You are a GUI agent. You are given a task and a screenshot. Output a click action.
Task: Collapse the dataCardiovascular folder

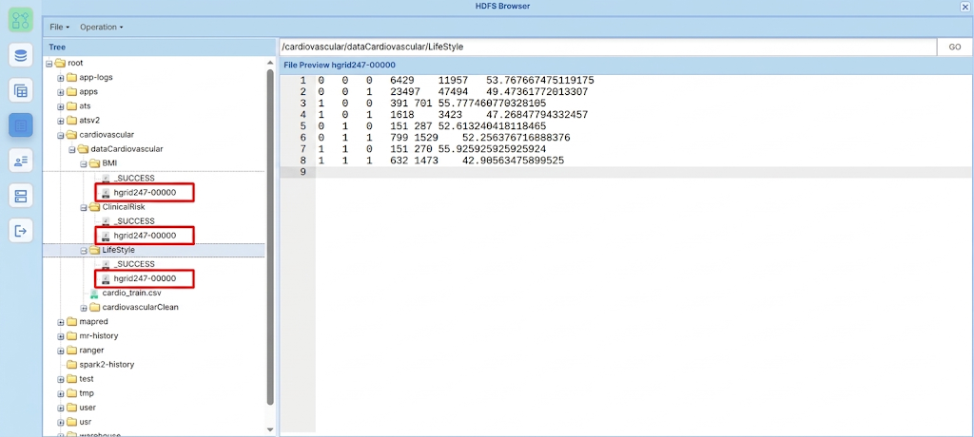click(72, 149)
